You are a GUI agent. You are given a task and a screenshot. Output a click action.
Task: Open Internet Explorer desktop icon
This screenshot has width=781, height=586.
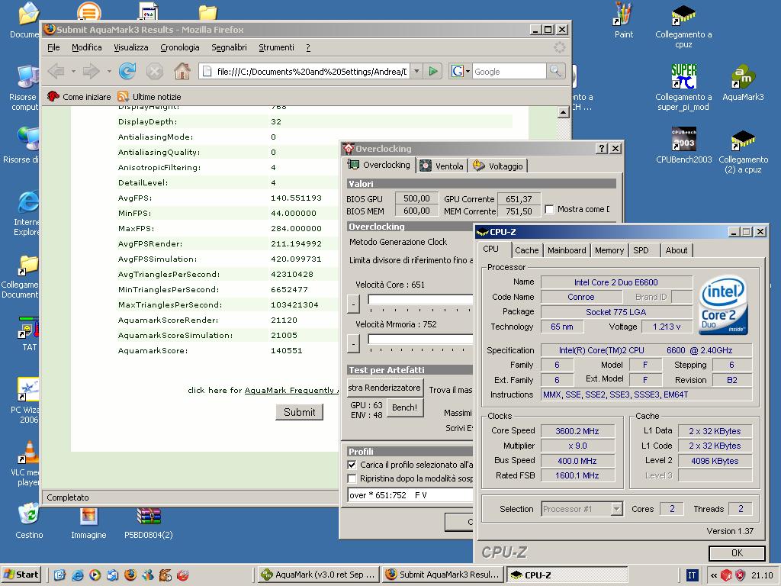click(x=27, y=214)
